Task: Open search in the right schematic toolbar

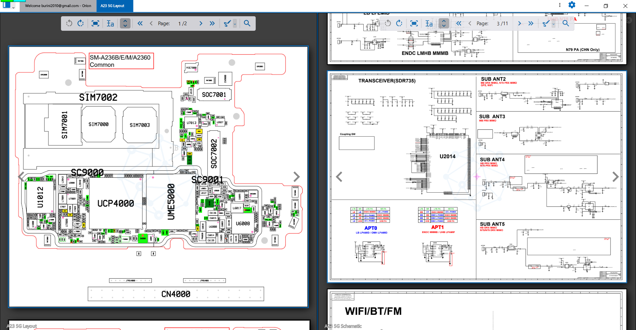Action: pos(566,24)
